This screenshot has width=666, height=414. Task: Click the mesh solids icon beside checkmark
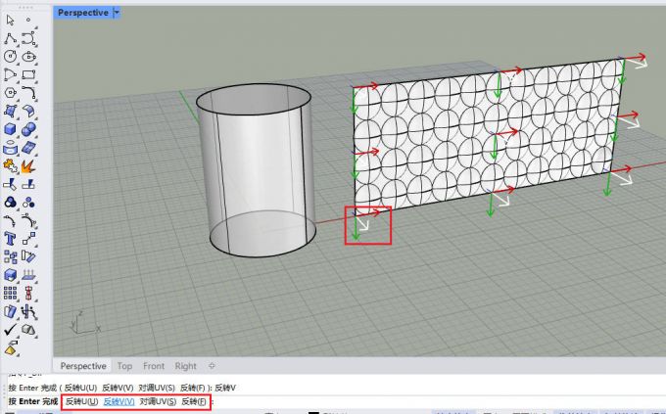point(28,330)
